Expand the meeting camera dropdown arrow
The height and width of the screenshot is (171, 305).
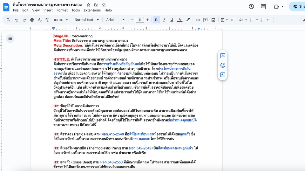[282, 7]
